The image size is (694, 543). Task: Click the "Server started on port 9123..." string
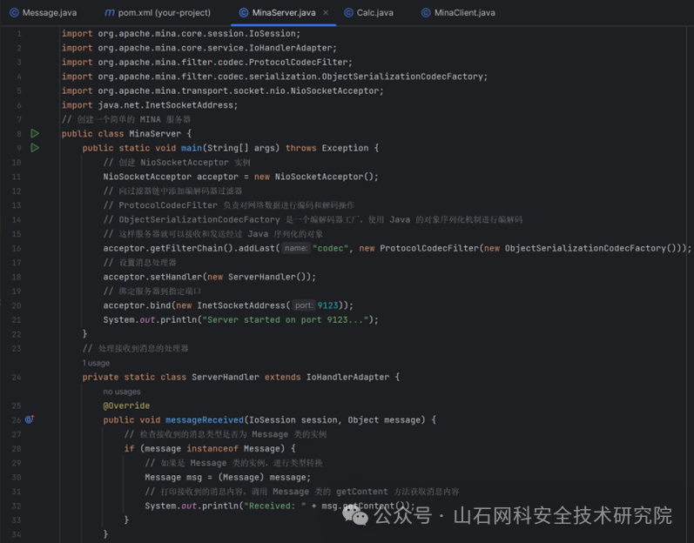[x=286, y=319]
